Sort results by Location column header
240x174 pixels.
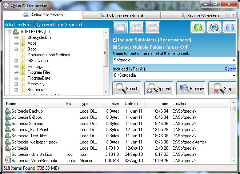click(x=200, y=104)
